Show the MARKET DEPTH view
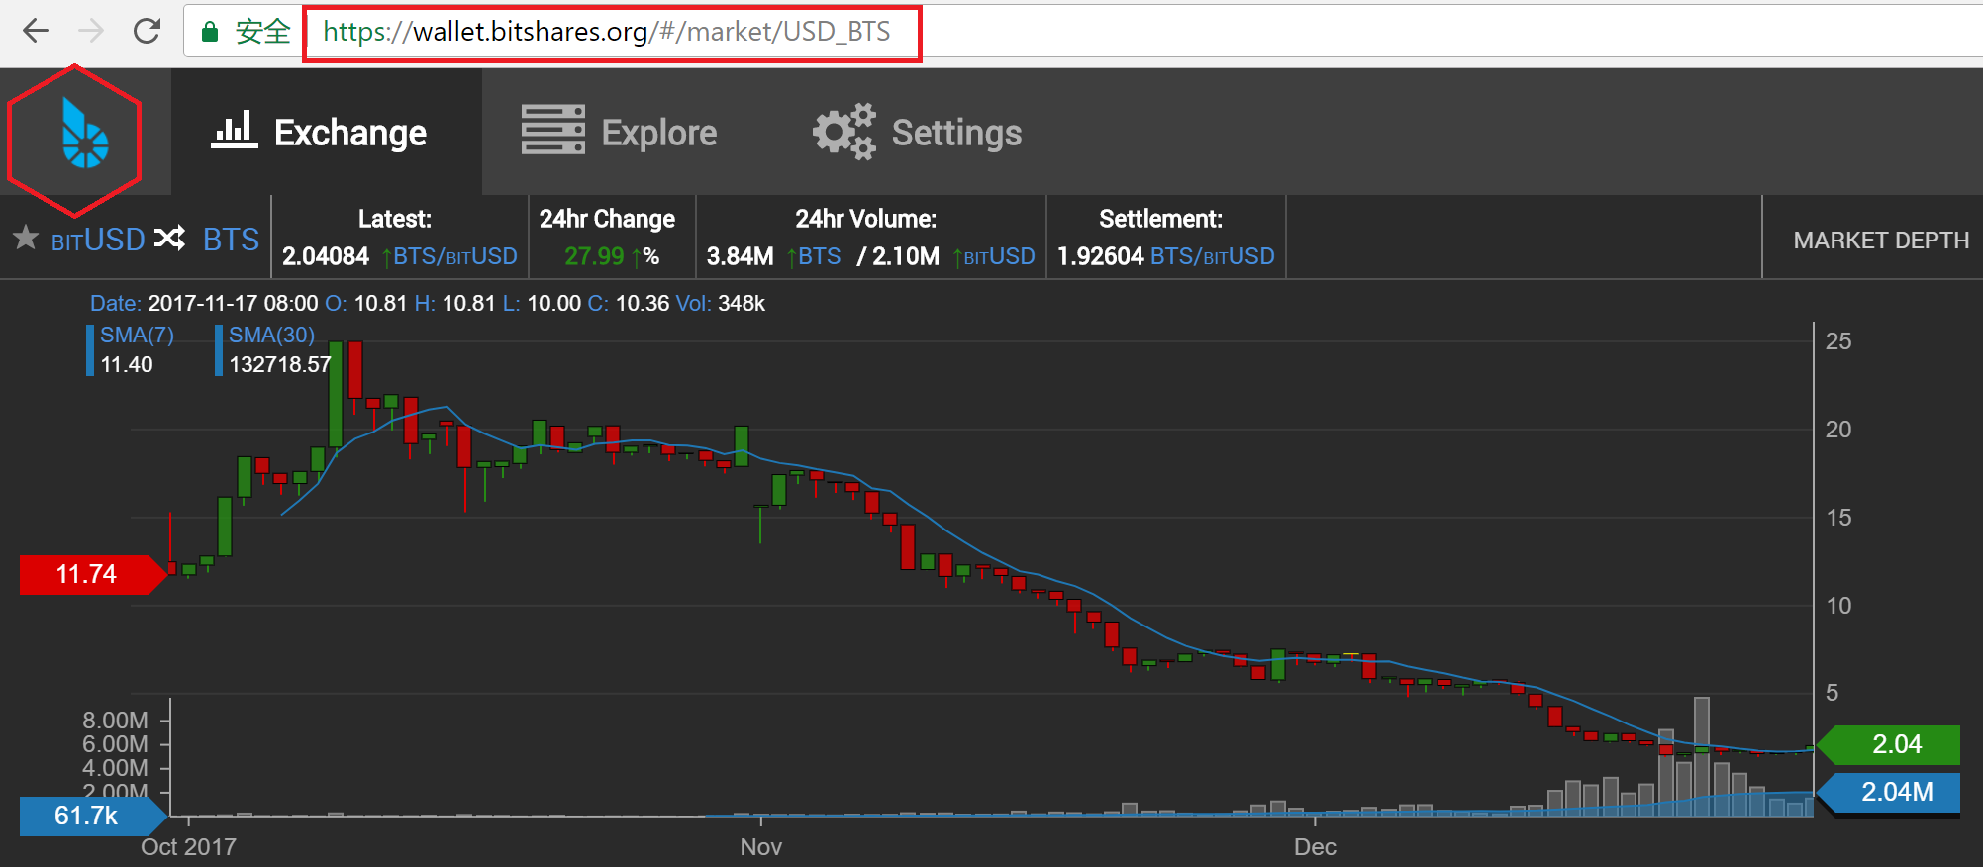The image size is (1983, 867). [1881, 241]
